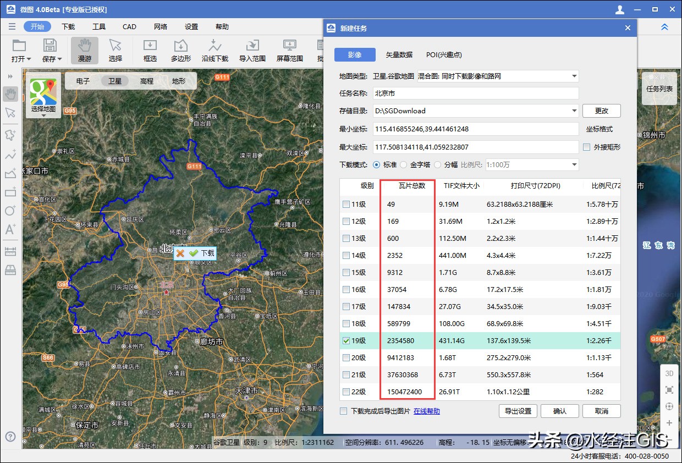The image size is (682, 463).
Task: Click the 沿线下载 download-along-line tool
Action: [215, 50]
